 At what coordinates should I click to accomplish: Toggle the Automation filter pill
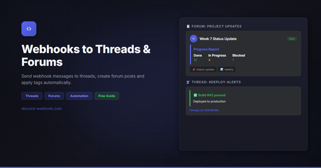(x=79, y=96)
